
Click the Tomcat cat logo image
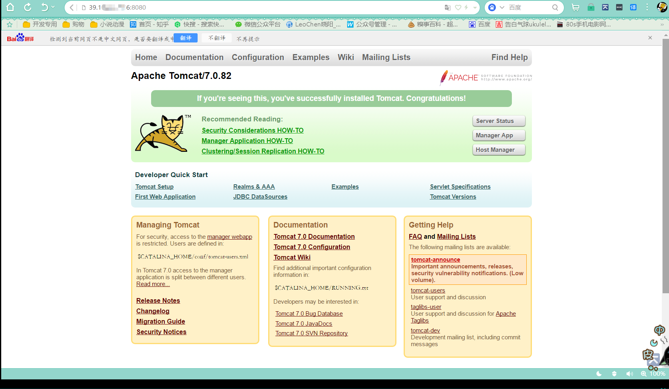(163, 133)
